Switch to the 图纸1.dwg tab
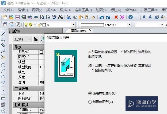The image size is (167, 114). tap(78, 31)
